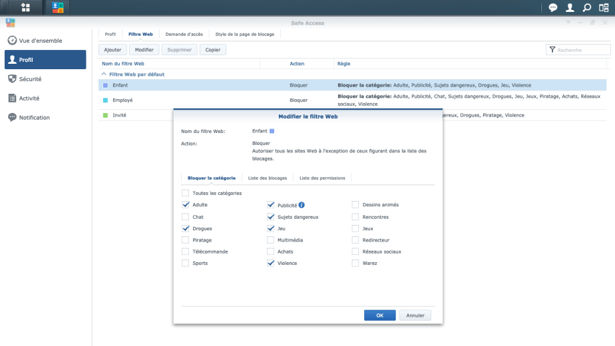Open the notifications chat bubble icon

point(553,8)
